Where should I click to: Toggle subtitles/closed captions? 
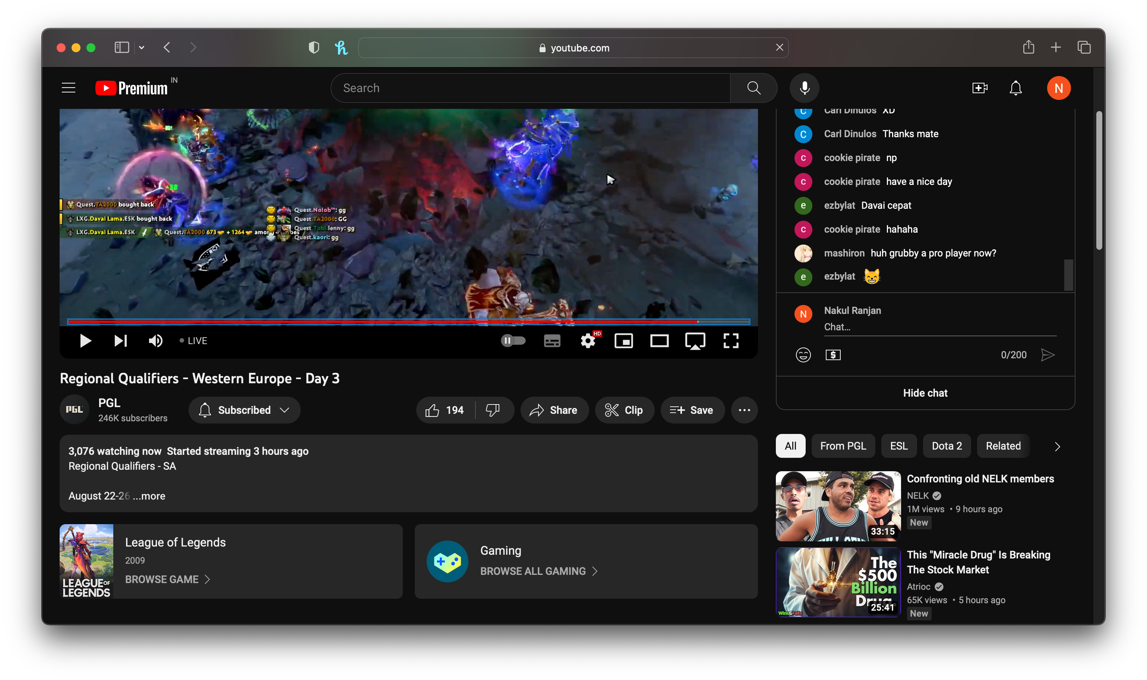552,340
